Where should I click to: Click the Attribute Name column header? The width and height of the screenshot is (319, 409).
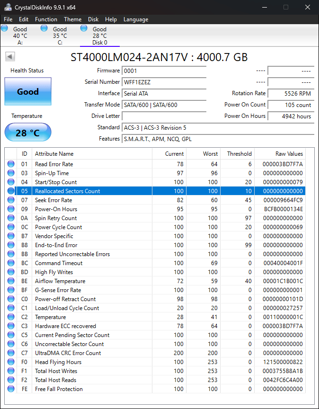point(92,154)
